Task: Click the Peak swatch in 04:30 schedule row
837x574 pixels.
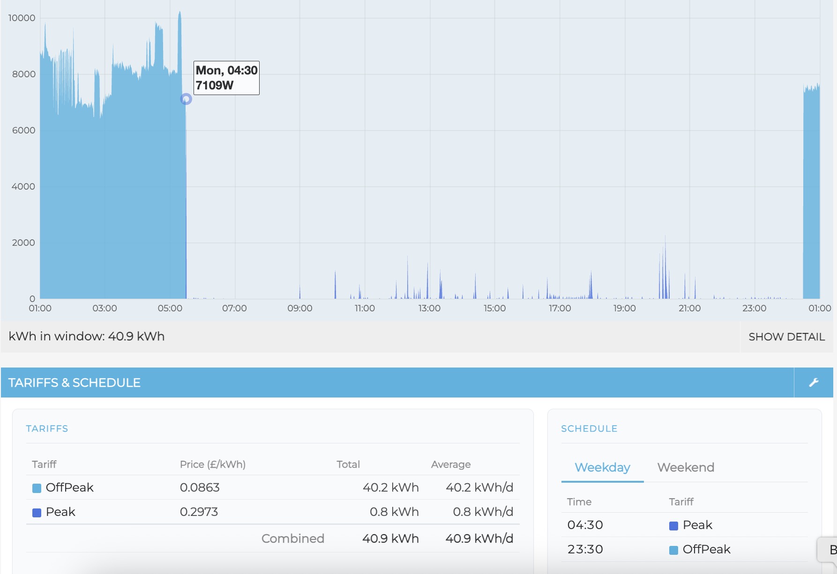Action: point(673,526)
